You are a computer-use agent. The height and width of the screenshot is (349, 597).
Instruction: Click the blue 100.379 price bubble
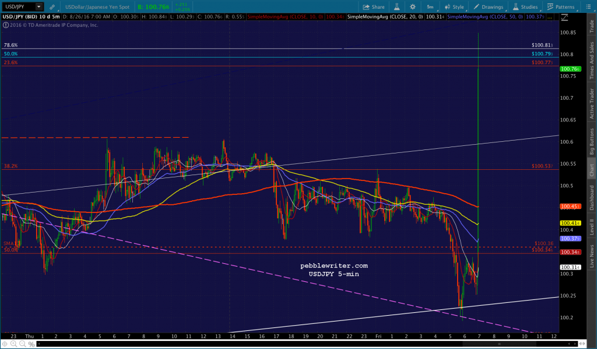(x=570, y=239)
